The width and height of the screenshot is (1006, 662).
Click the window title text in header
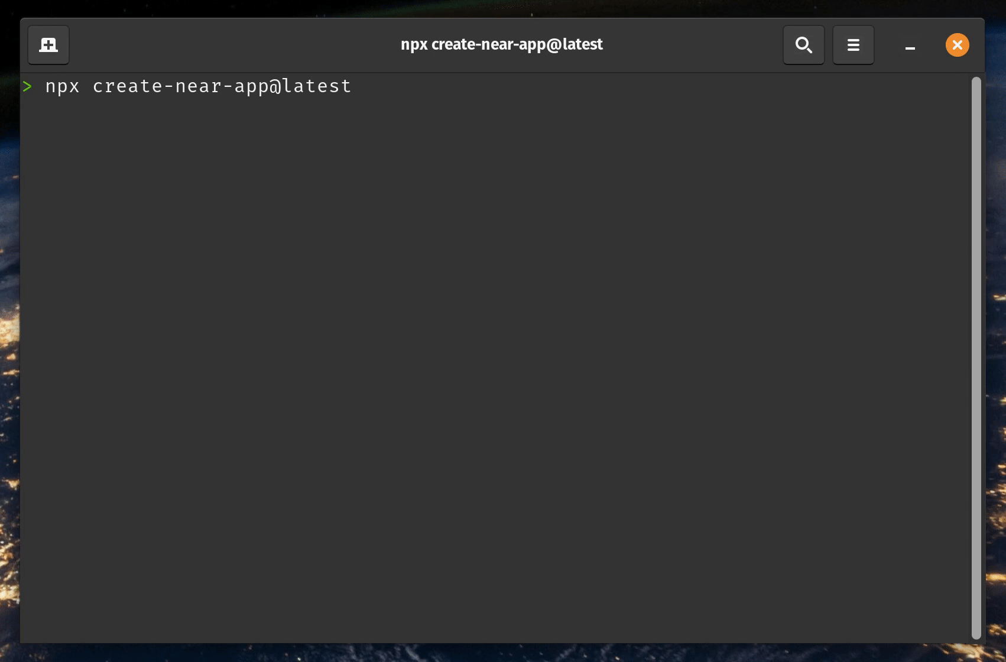click(x=501, y=45)
